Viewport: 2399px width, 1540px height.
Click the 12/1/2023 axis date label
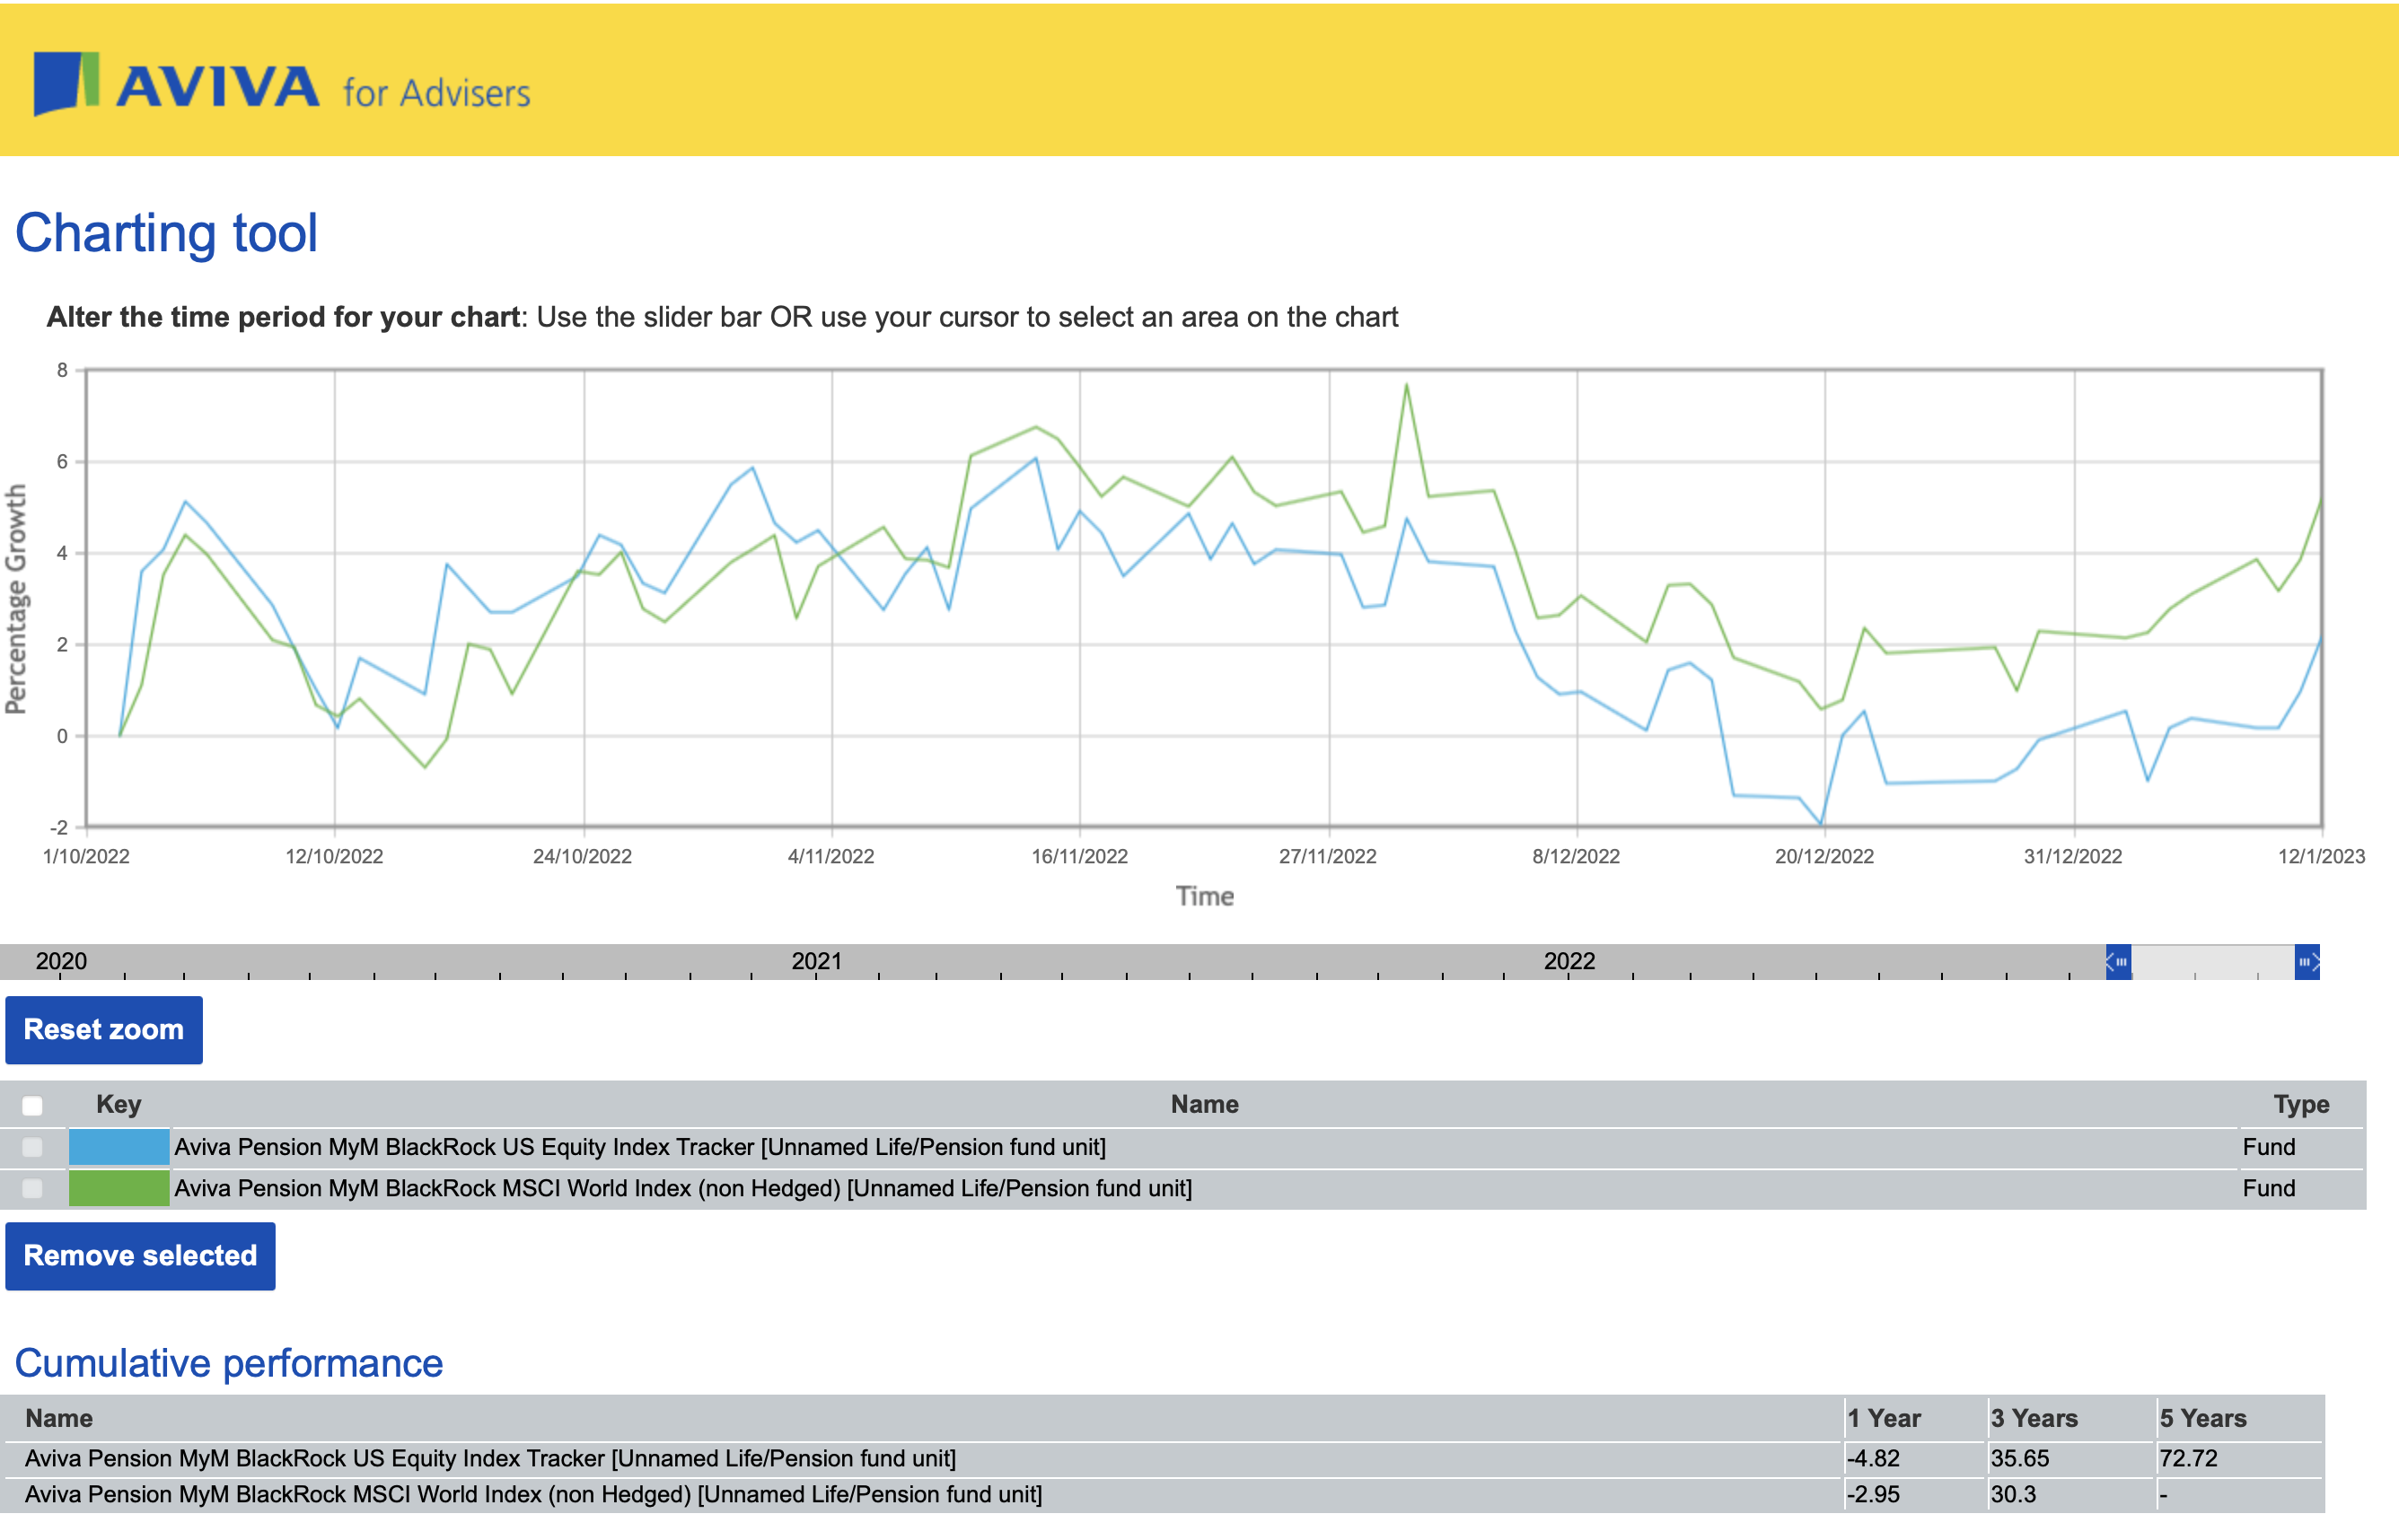[x=2321, y=856]
